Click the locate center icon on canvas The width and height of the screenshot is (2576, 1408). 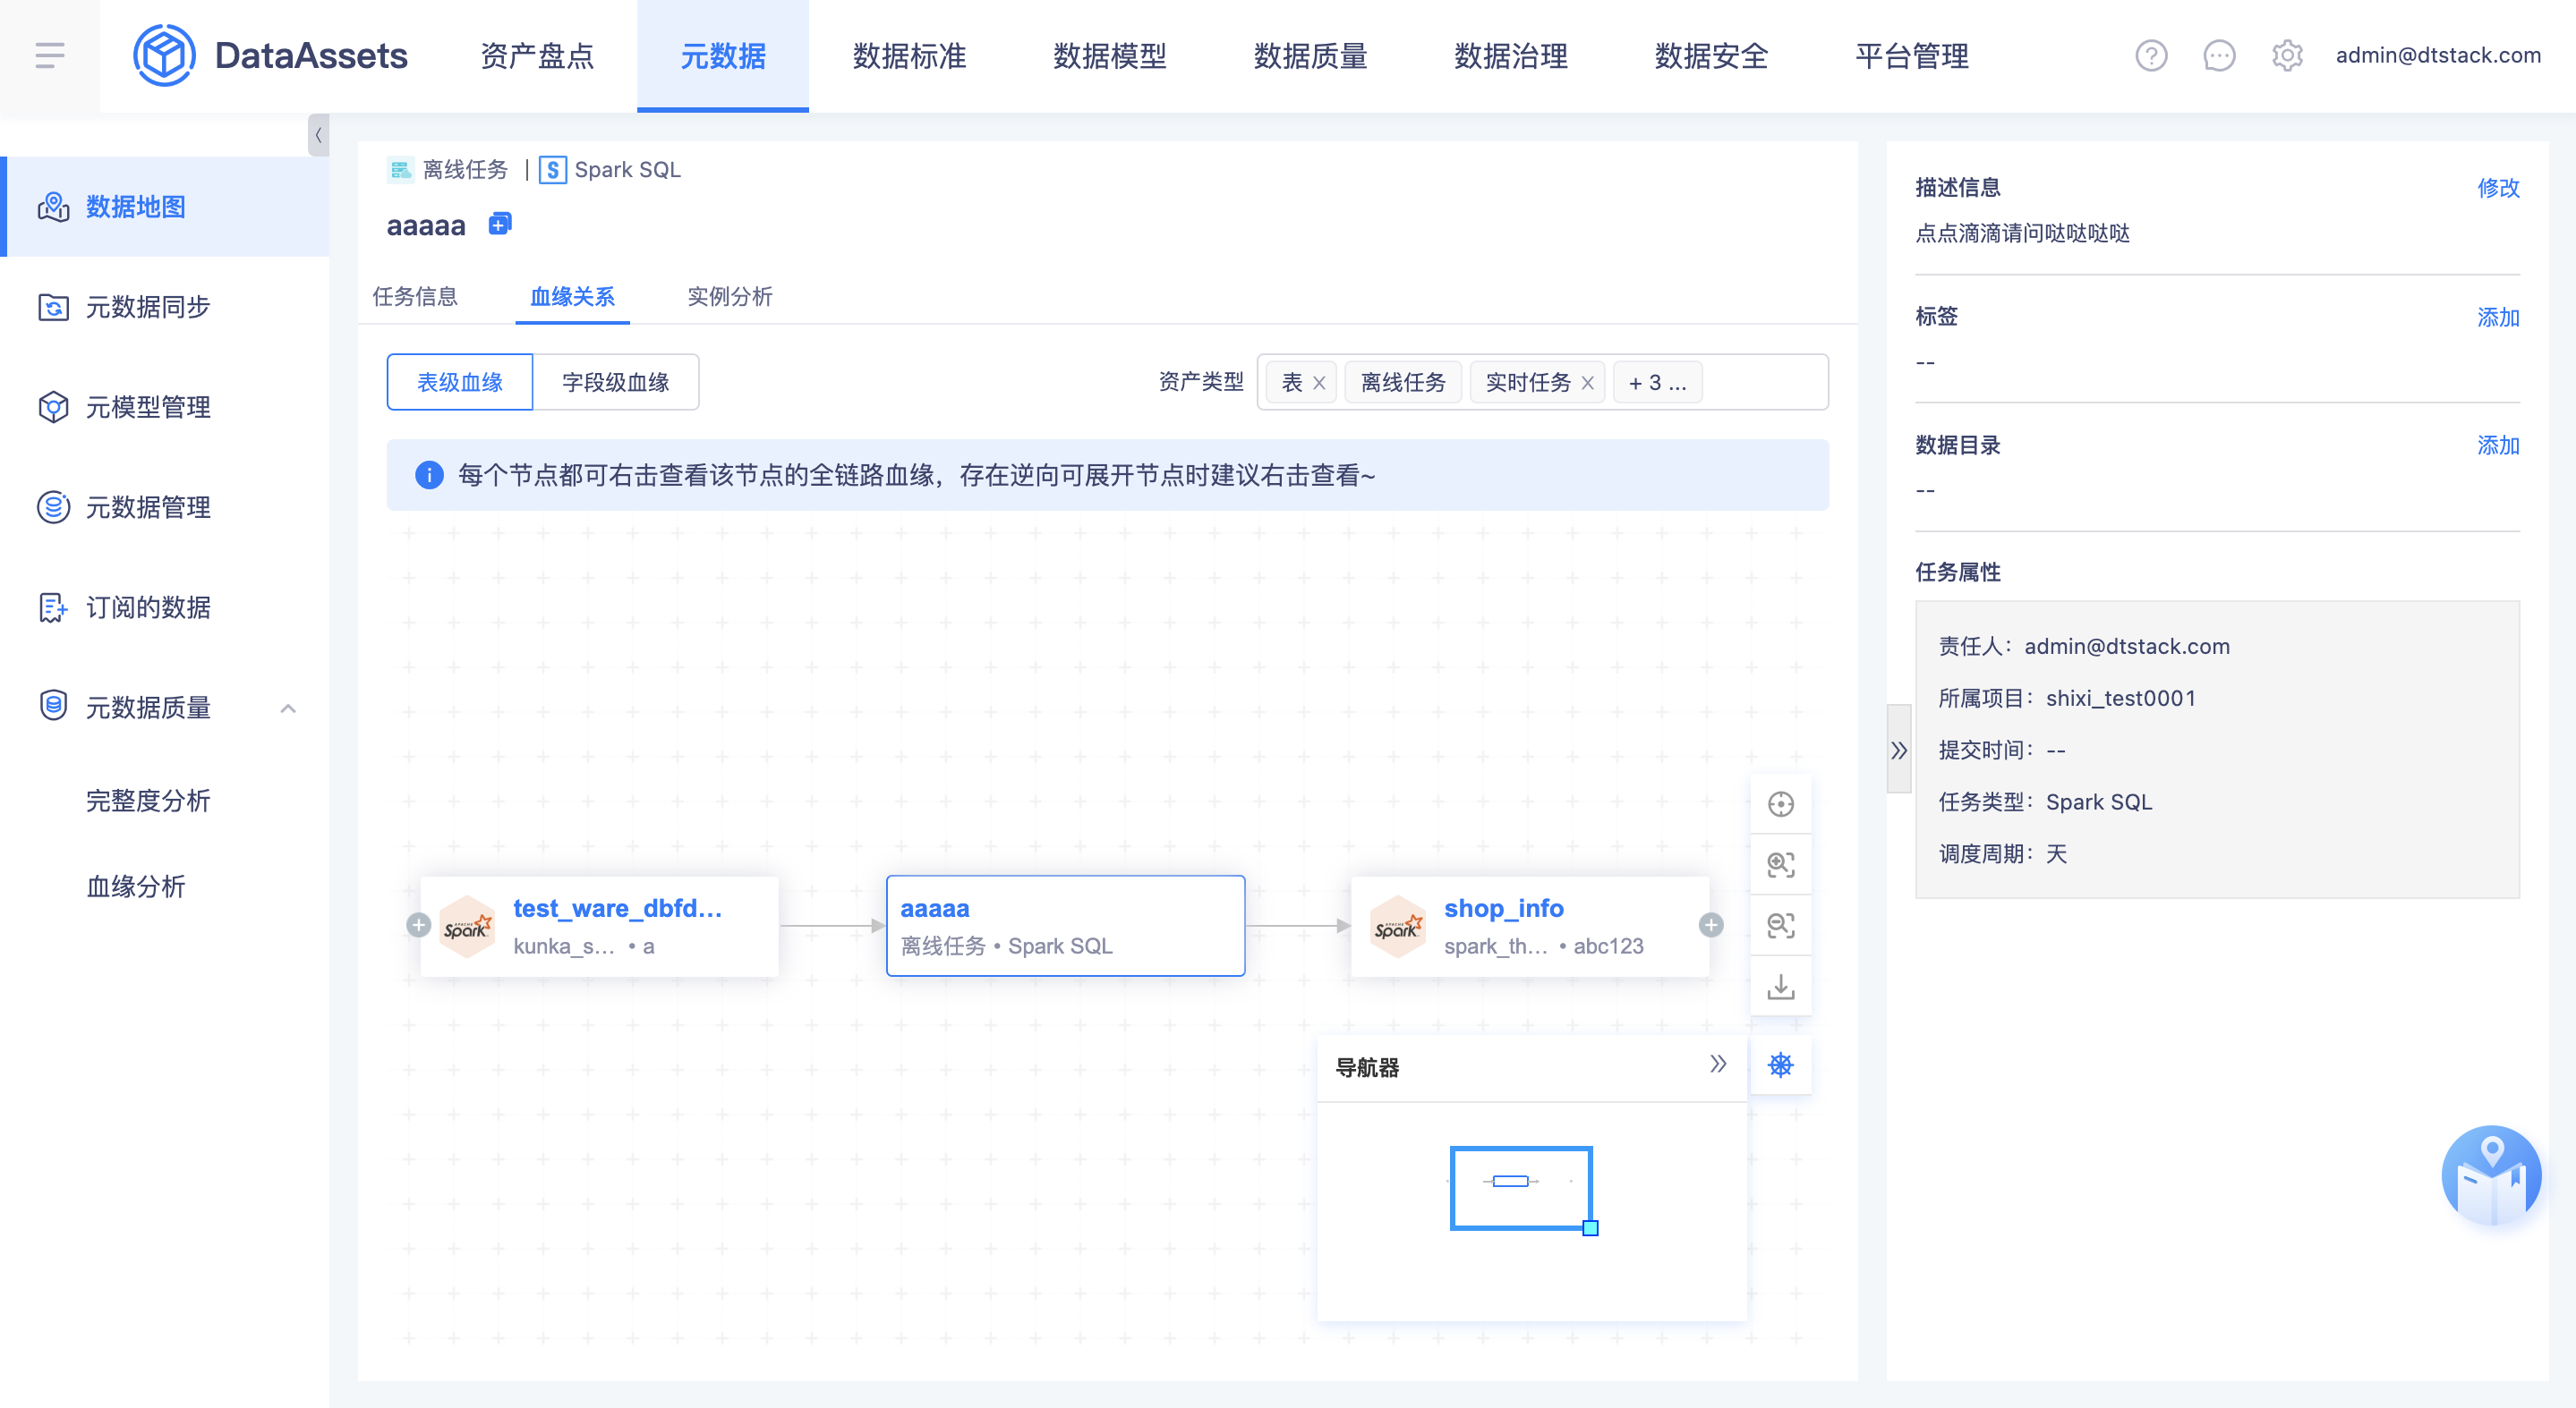click(x=1780, y=804)
